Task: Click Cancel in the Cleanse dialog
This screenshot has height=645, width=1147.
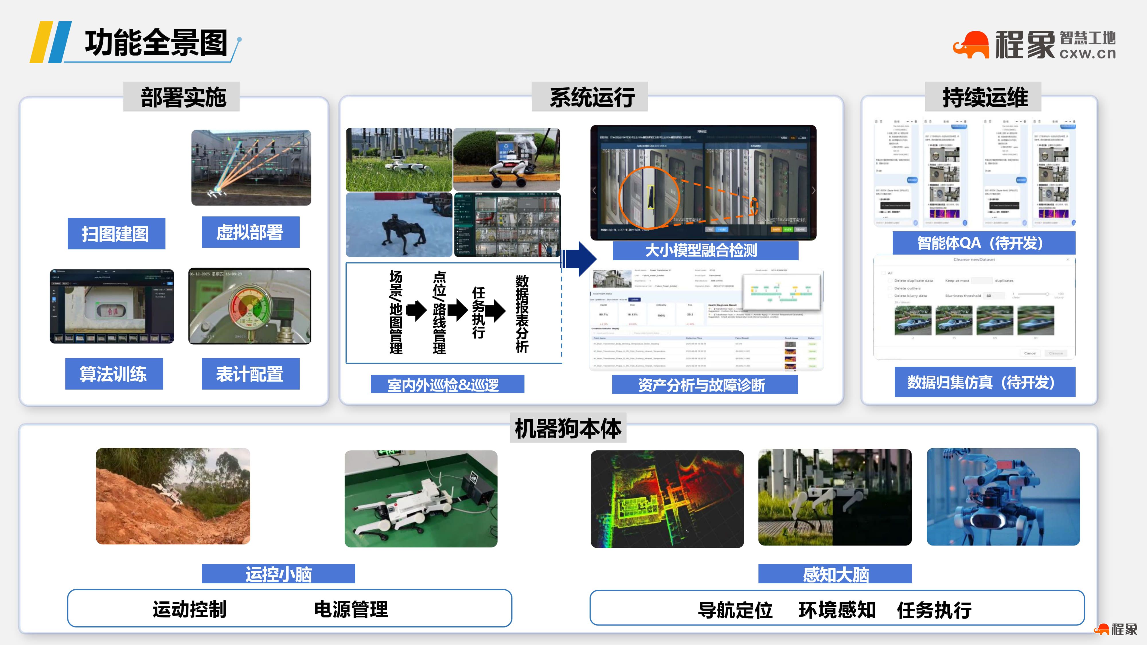Action: pos(1030,353)
